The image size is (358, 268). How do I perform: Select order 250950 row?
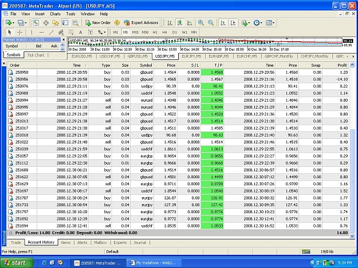coord(178,72)
